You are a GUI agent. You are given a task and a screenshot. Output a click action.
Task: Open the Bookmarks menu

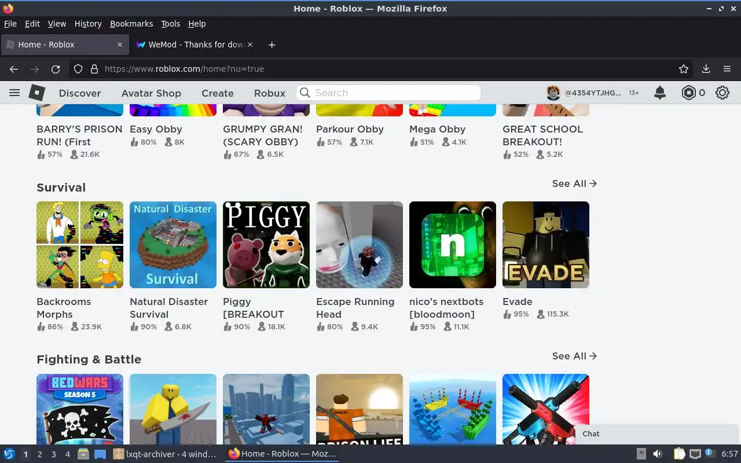pyautogui.click(x=131, y=24)
